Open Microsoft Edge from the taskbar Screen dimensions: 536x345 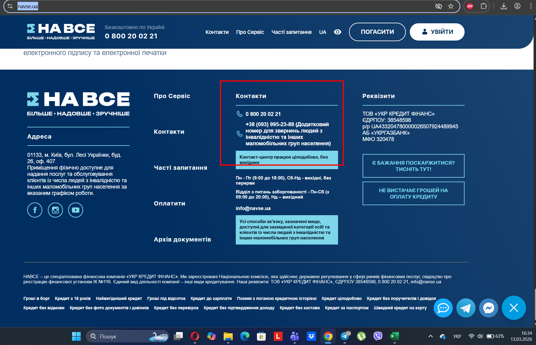click(245, 336)
